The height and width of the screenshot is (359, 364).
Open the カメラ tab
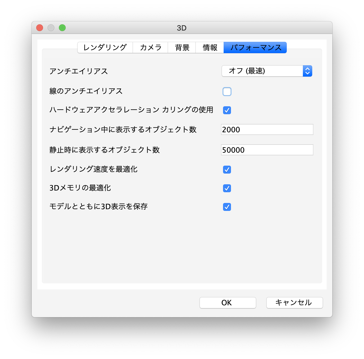[150, 47]
